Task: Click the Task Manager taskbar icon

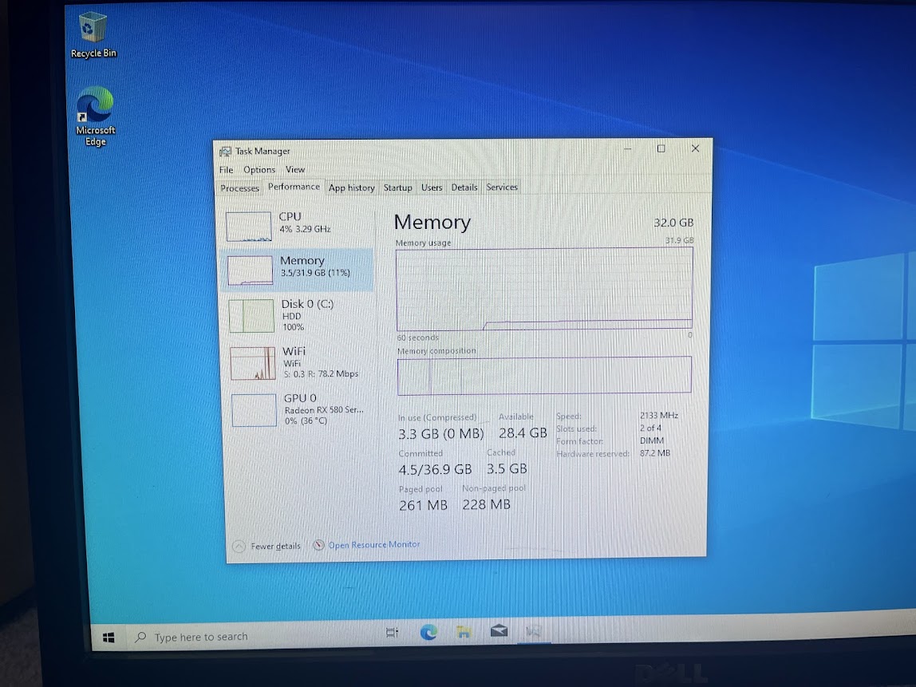Action: (533, 632)
